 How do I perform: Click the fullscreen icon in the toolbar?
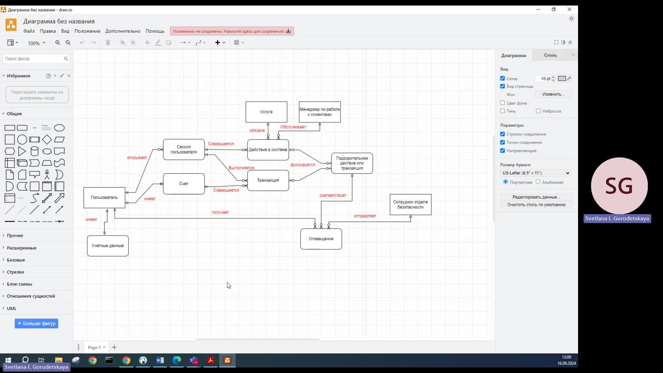click(556, 42)
